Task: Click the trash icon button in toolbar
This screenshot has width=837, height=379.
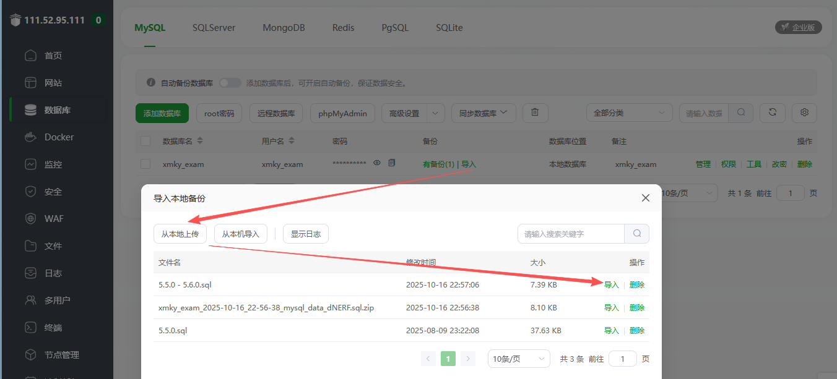Action: point(535,113)
